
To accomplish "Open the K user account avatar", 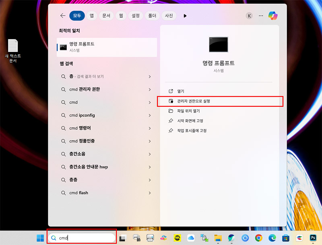I will tap(249, 16).
